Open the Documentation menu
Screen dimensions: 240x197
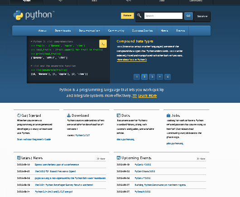click(x=89, y=31)
